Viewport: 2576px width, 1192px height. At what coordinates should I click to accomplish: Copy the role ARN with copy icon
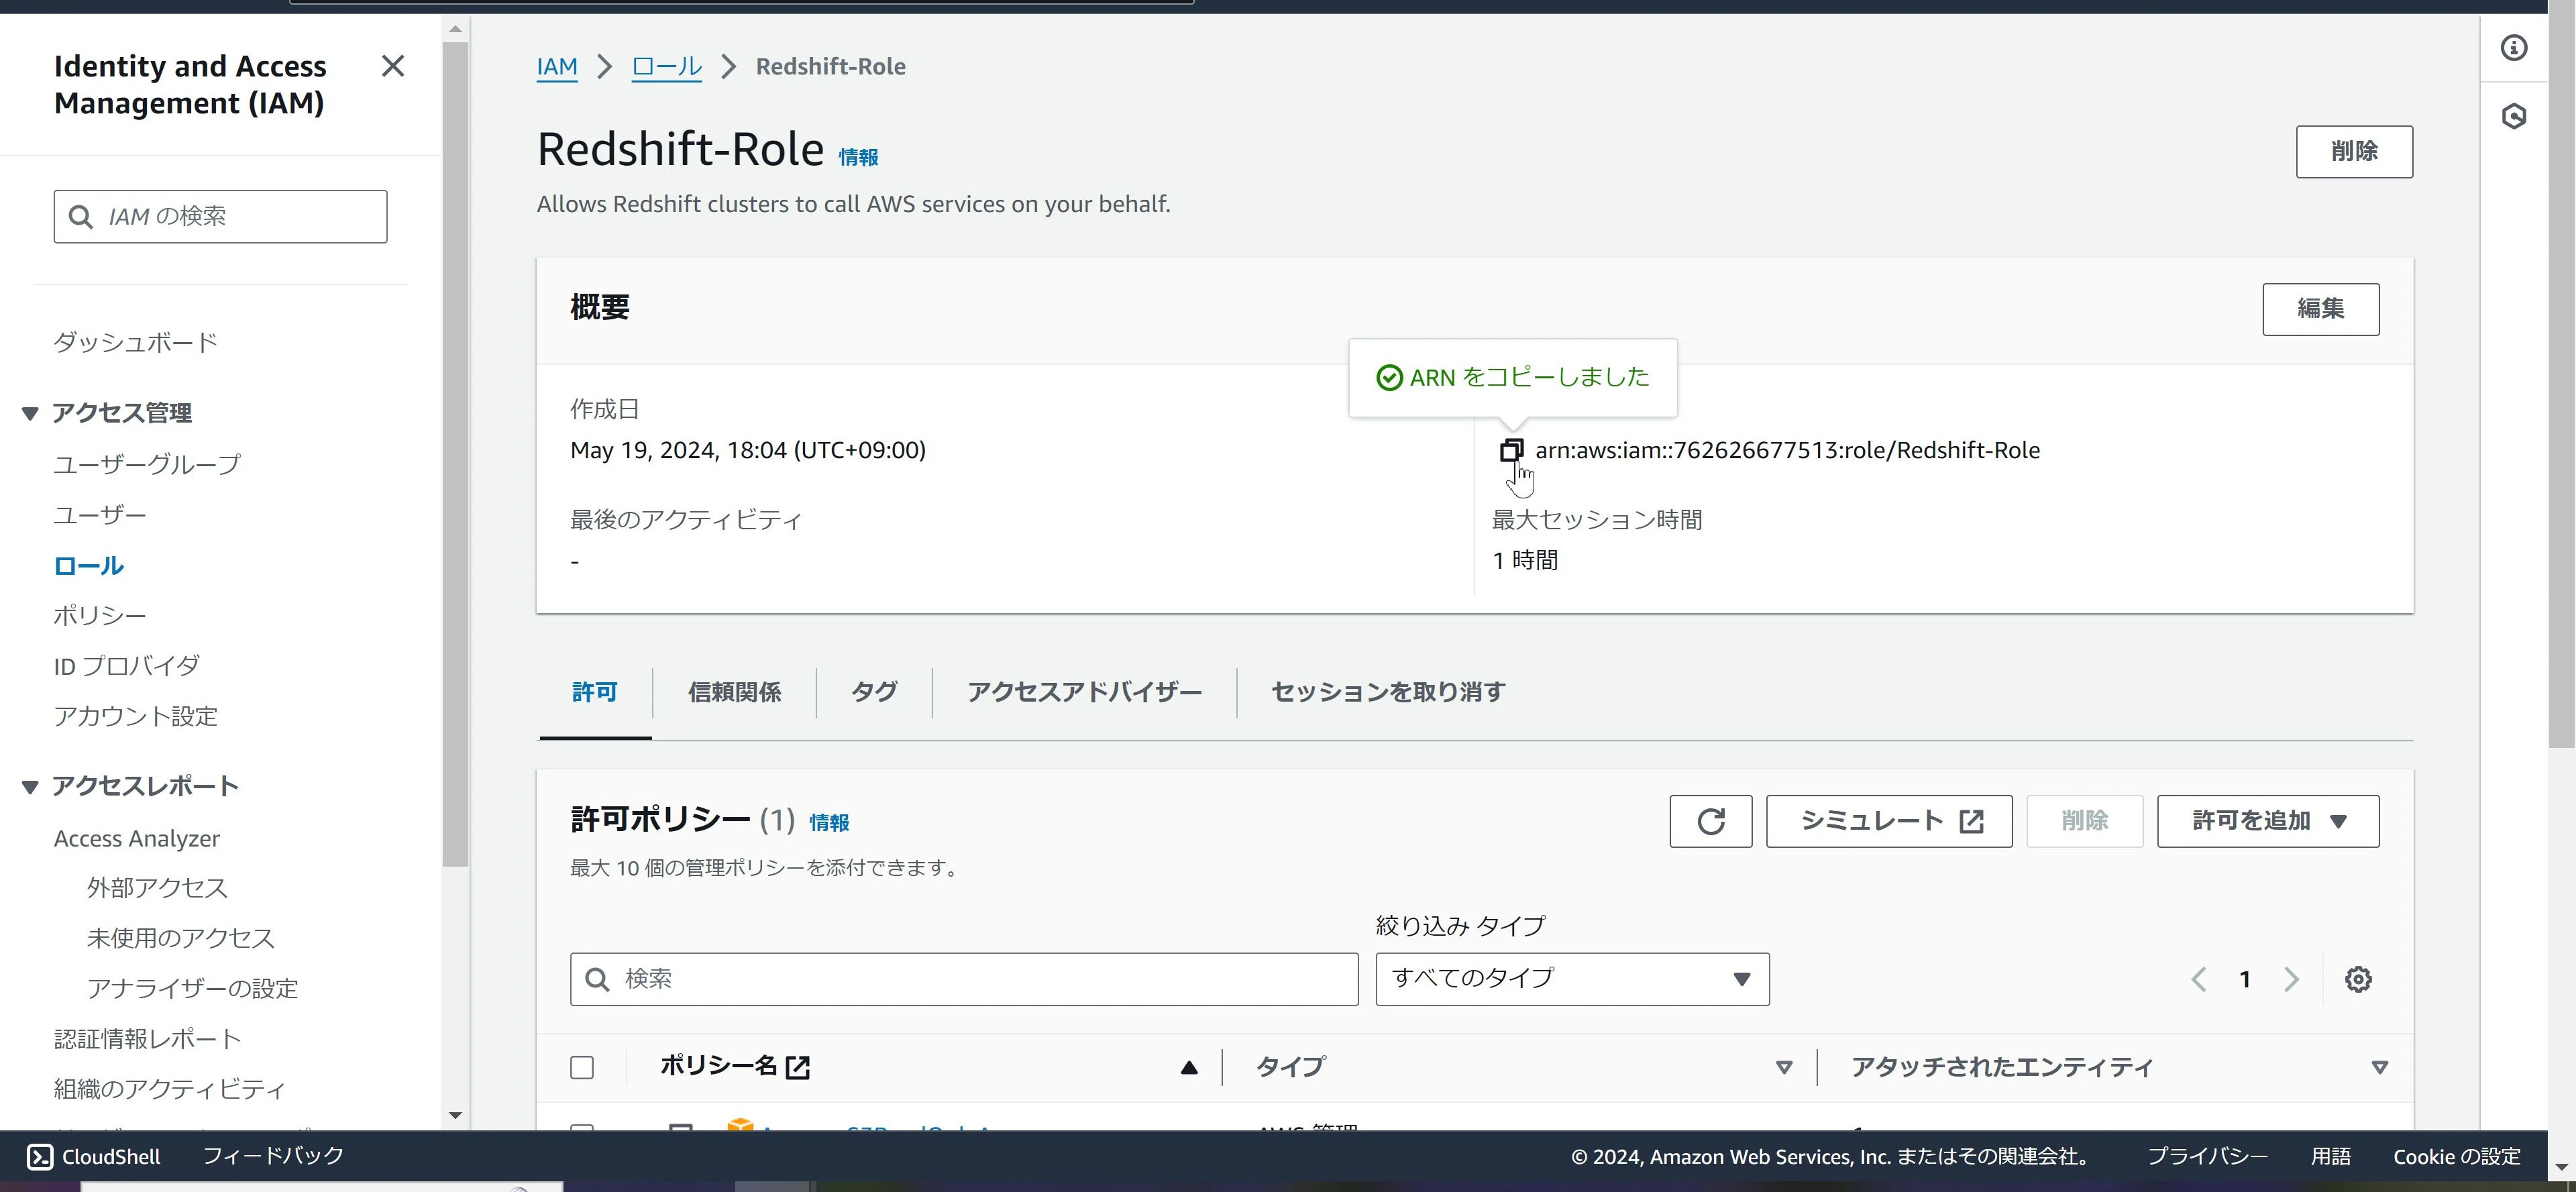[x=1511, y=450]
